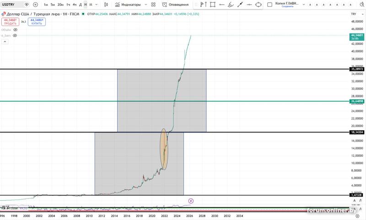Viewport: 366px width, 220px height.
Task: Select the orange ellipse drawing on the chart
Action: coord(164,149)
